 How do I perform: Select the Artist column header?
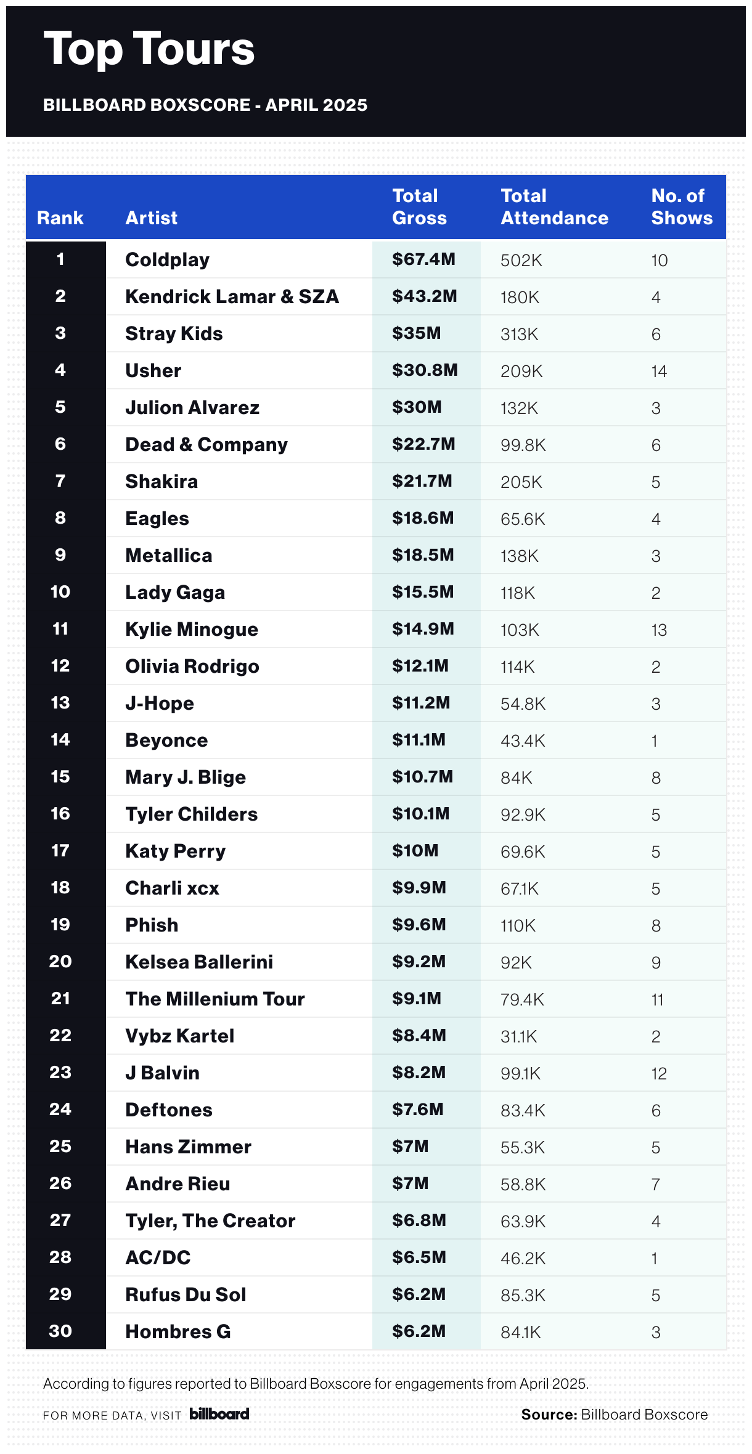152,218
